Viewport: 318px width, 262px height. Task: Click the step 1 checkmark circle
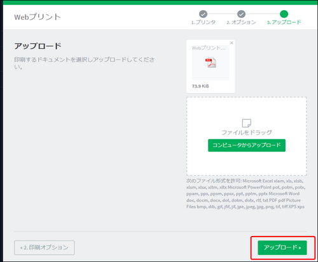203,14
